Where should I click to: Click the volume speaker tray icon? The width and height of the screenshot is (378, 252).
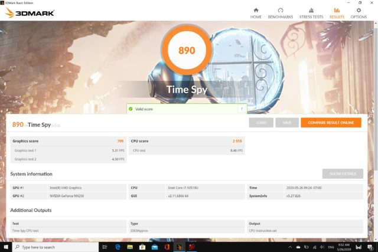(322, 247)
